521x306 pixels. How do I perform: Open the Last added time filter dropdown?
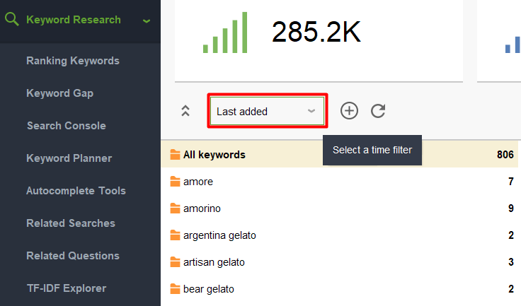pos(267,111)
